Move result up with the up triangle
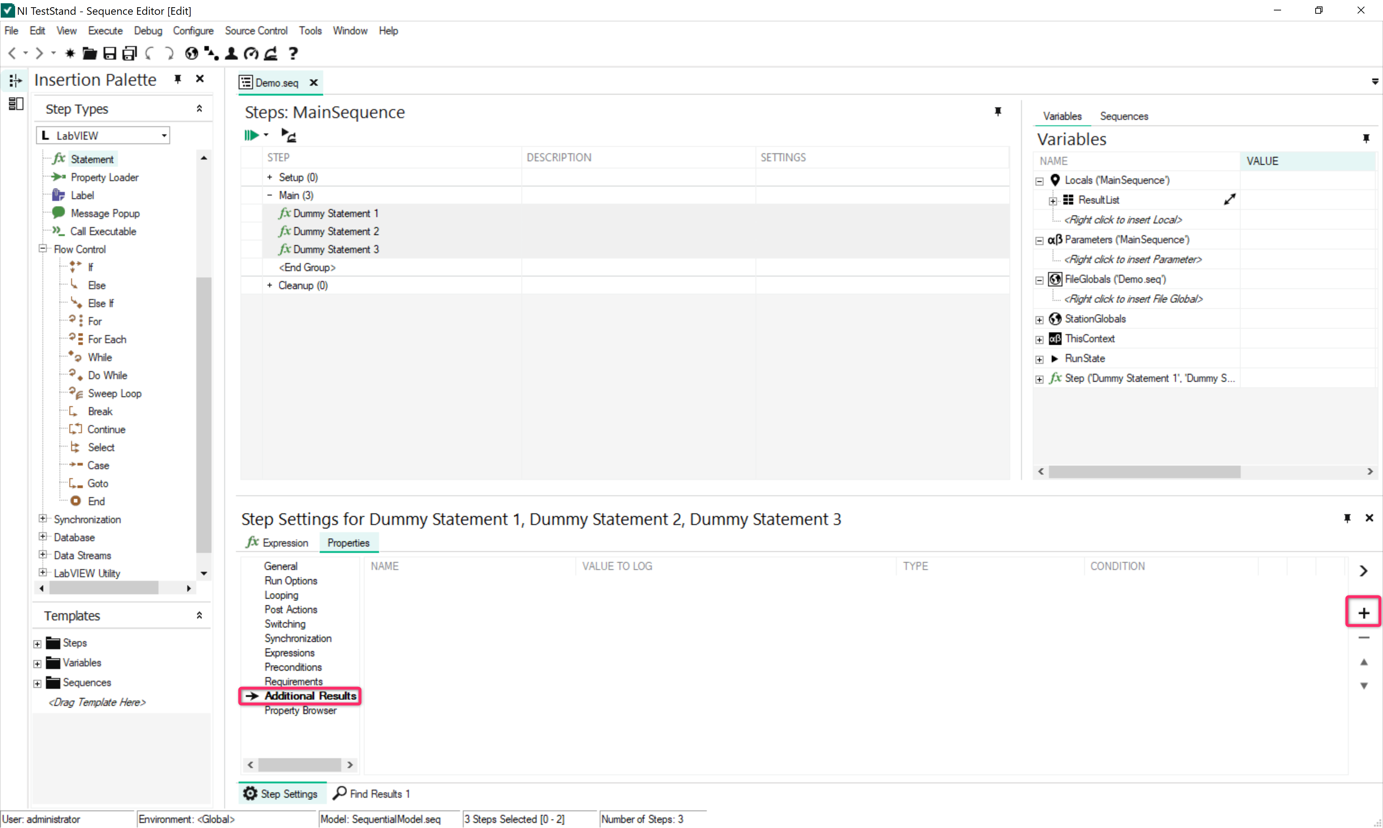Screen dimensions: 1383x828 [x=1364, y=662]
